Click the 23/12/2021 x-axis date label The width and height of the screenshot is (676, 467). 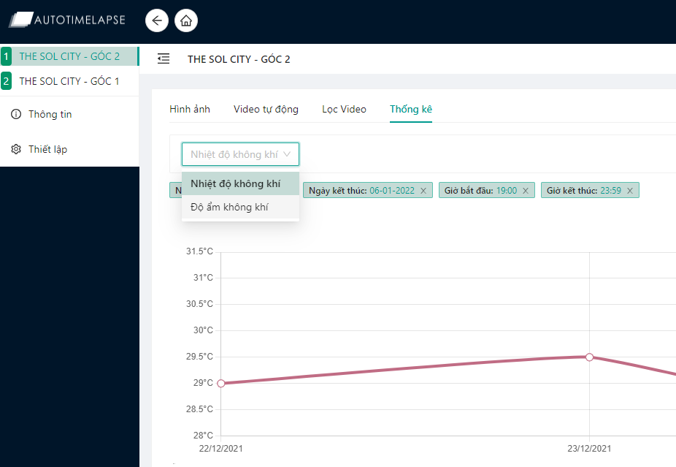[x=589, y=449]
